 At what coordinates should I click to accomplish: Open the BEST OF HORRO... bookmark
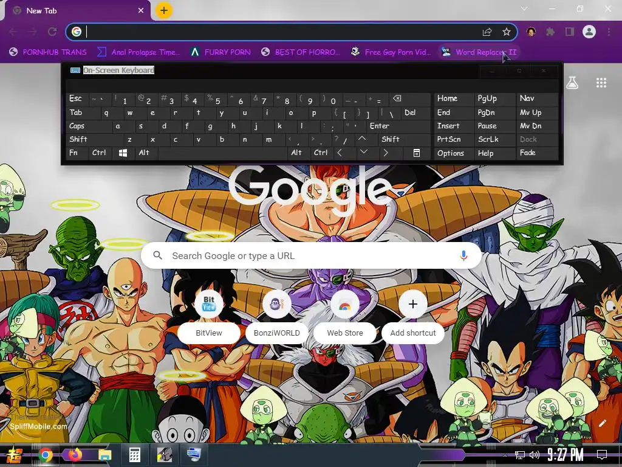coord(301,52)
